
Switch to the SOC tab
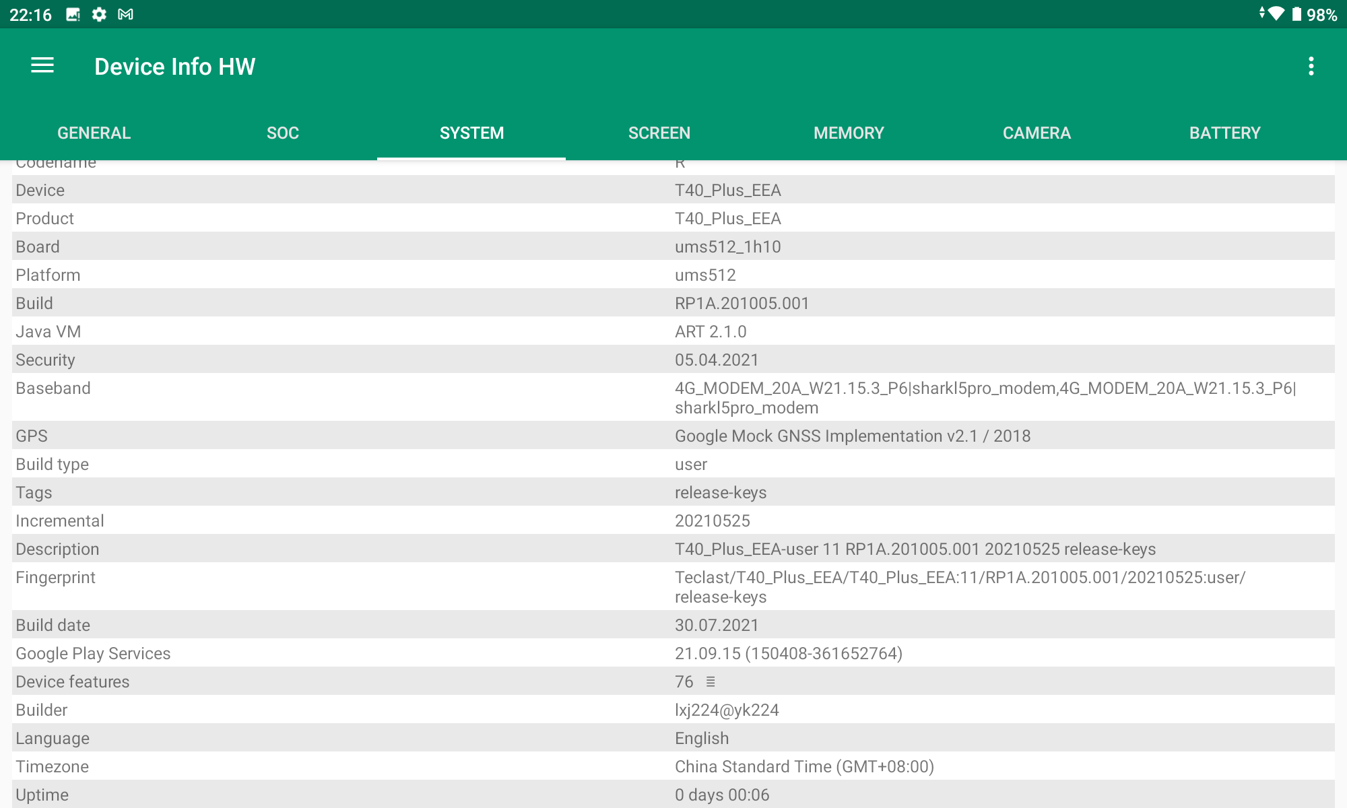click(x=283, y=133)
